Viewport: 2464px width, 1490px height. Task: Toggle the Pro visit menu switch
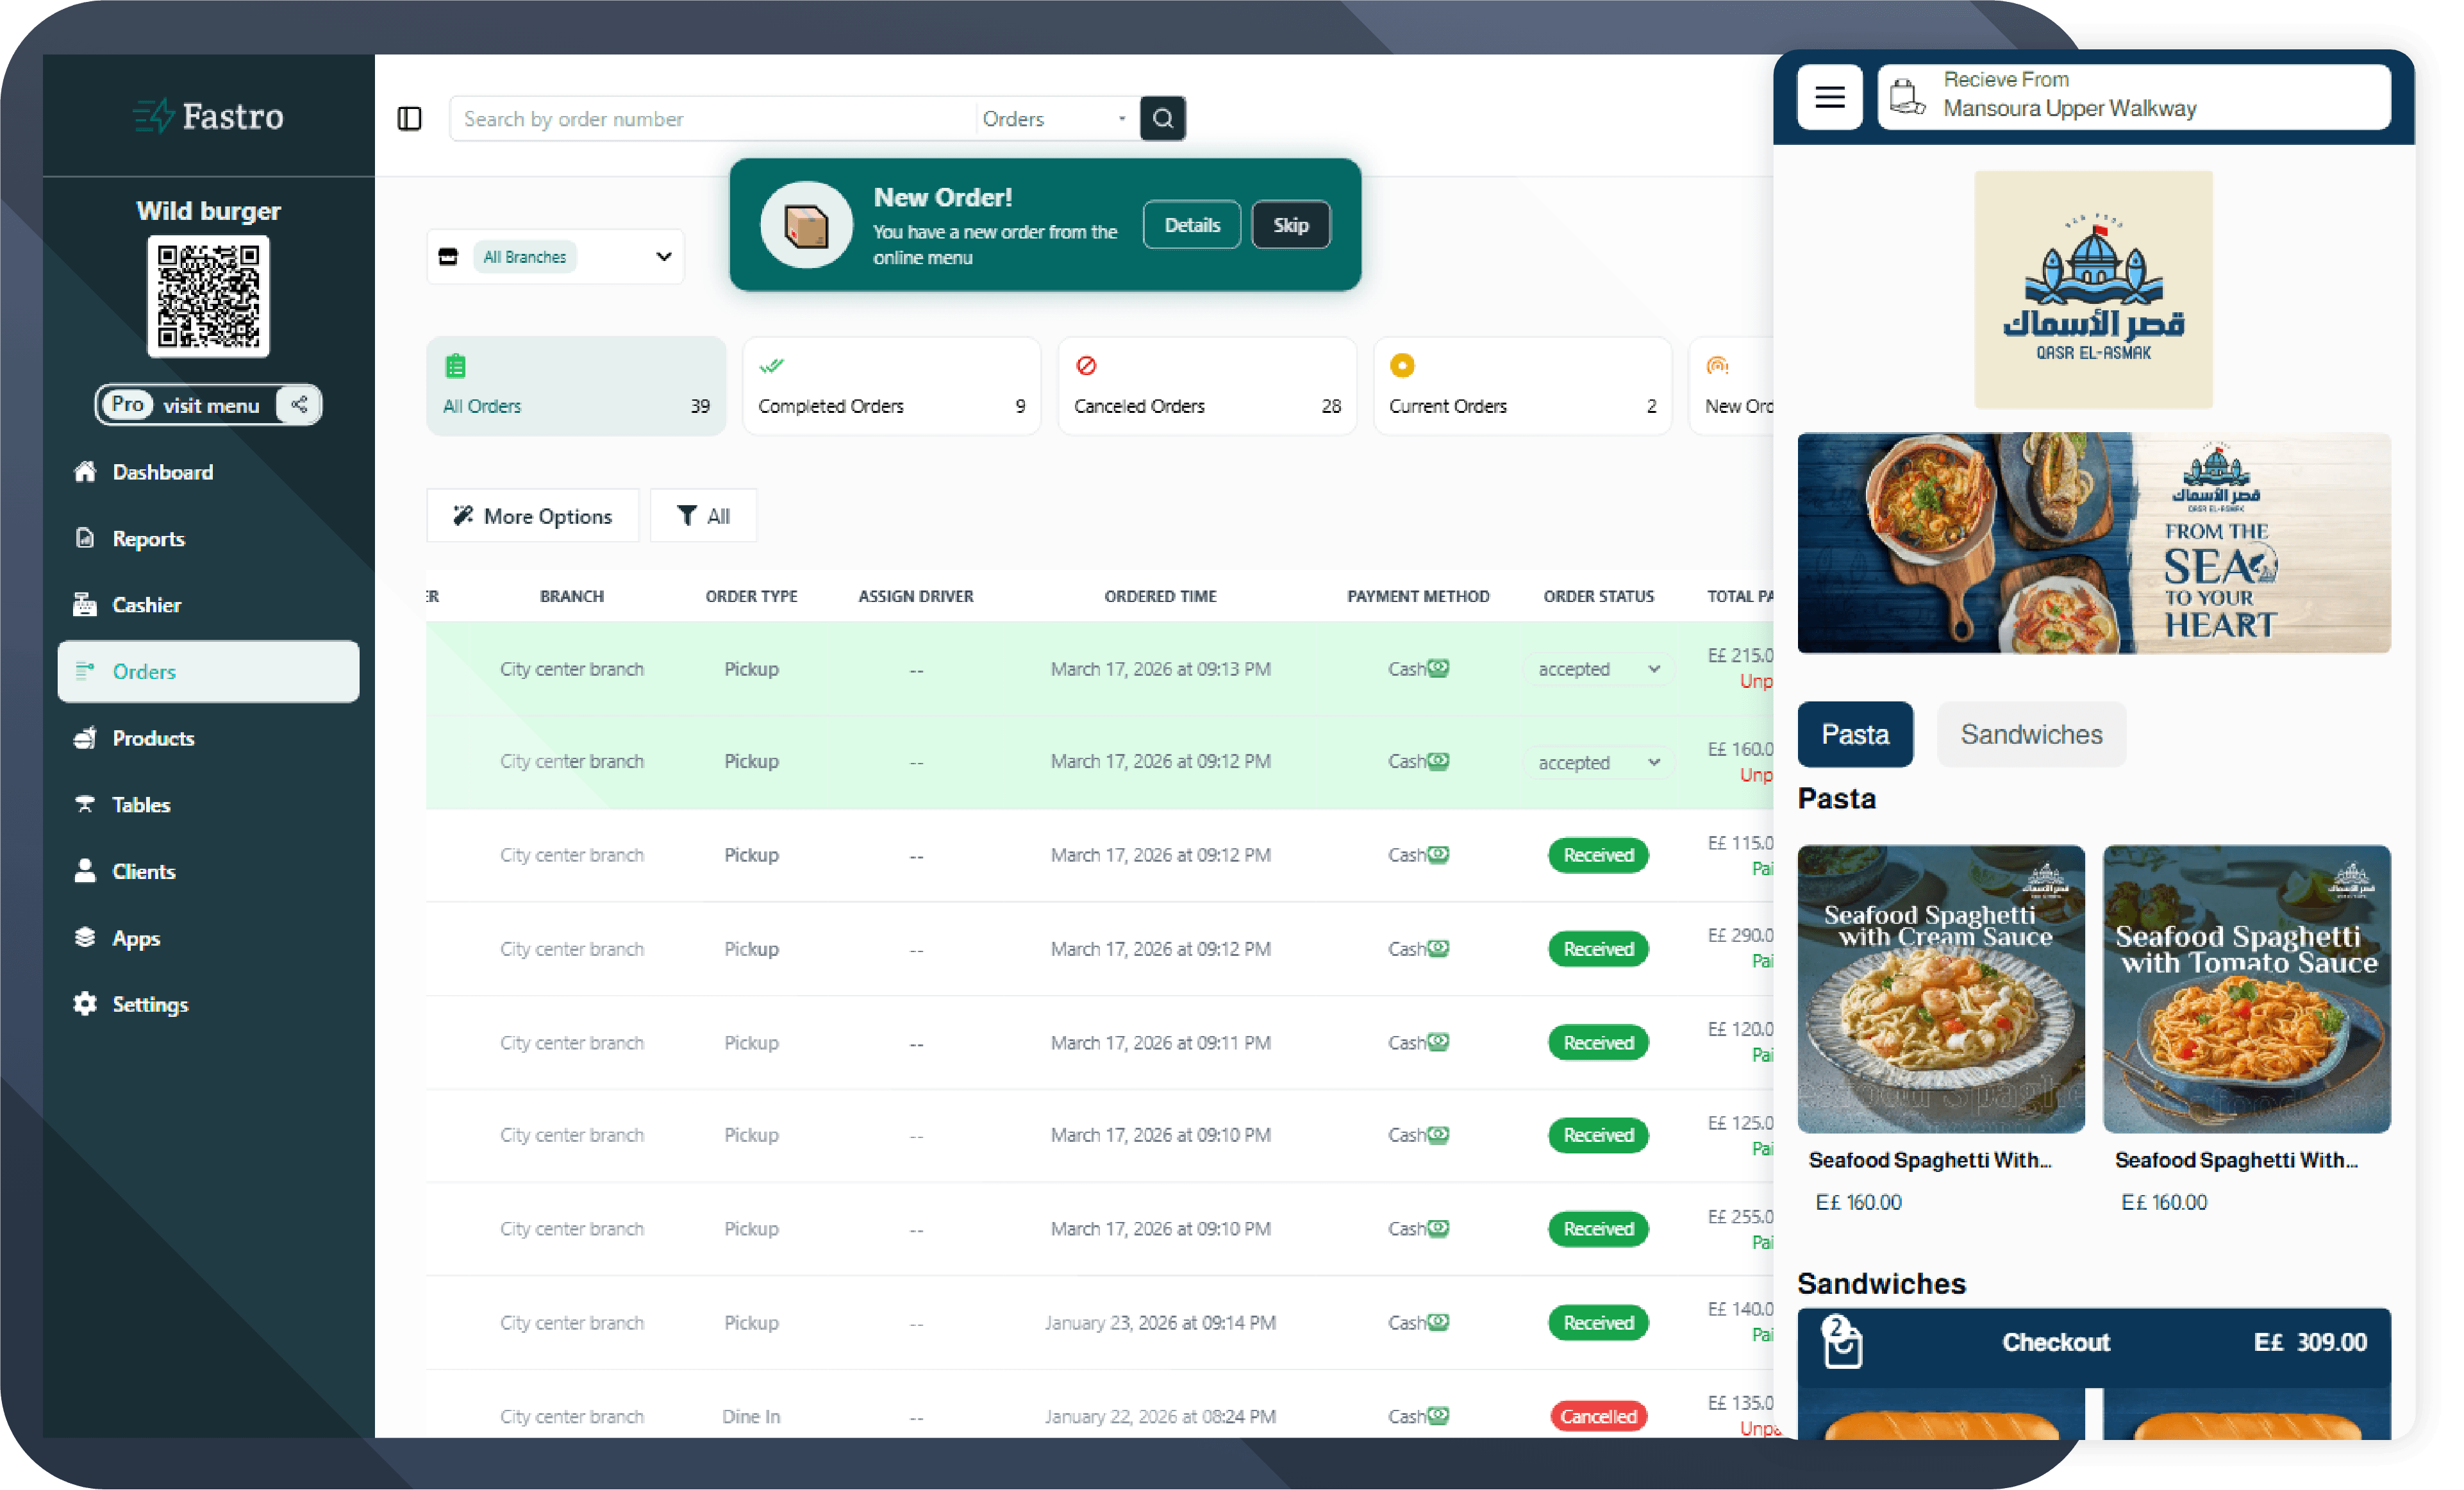tap(128, 405)
